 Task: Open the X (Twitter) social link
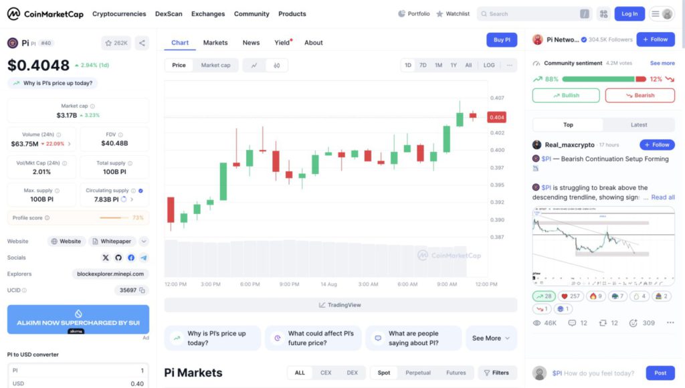click(x=106, y=258)
